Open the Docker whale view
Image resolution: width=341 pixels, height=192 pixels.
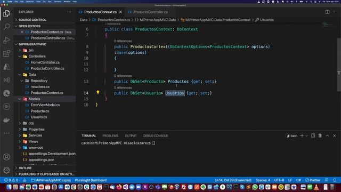[6, 120]
